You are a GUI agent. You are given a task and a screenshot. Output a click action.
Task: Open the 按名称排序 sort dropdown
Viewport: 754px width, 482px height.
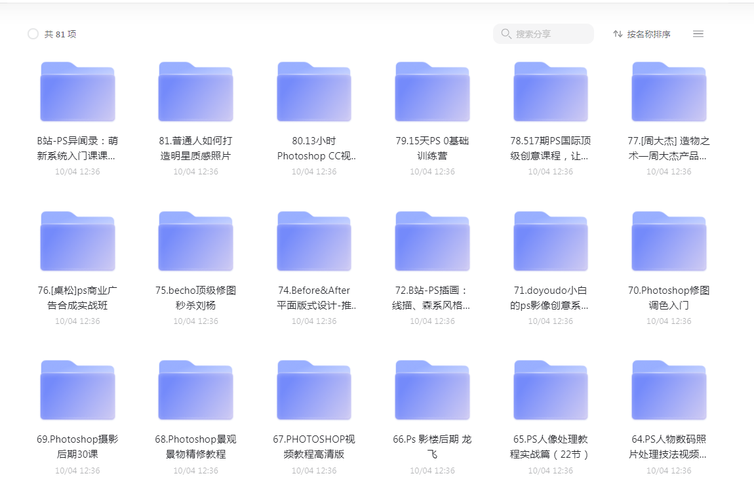click(642, 34)
